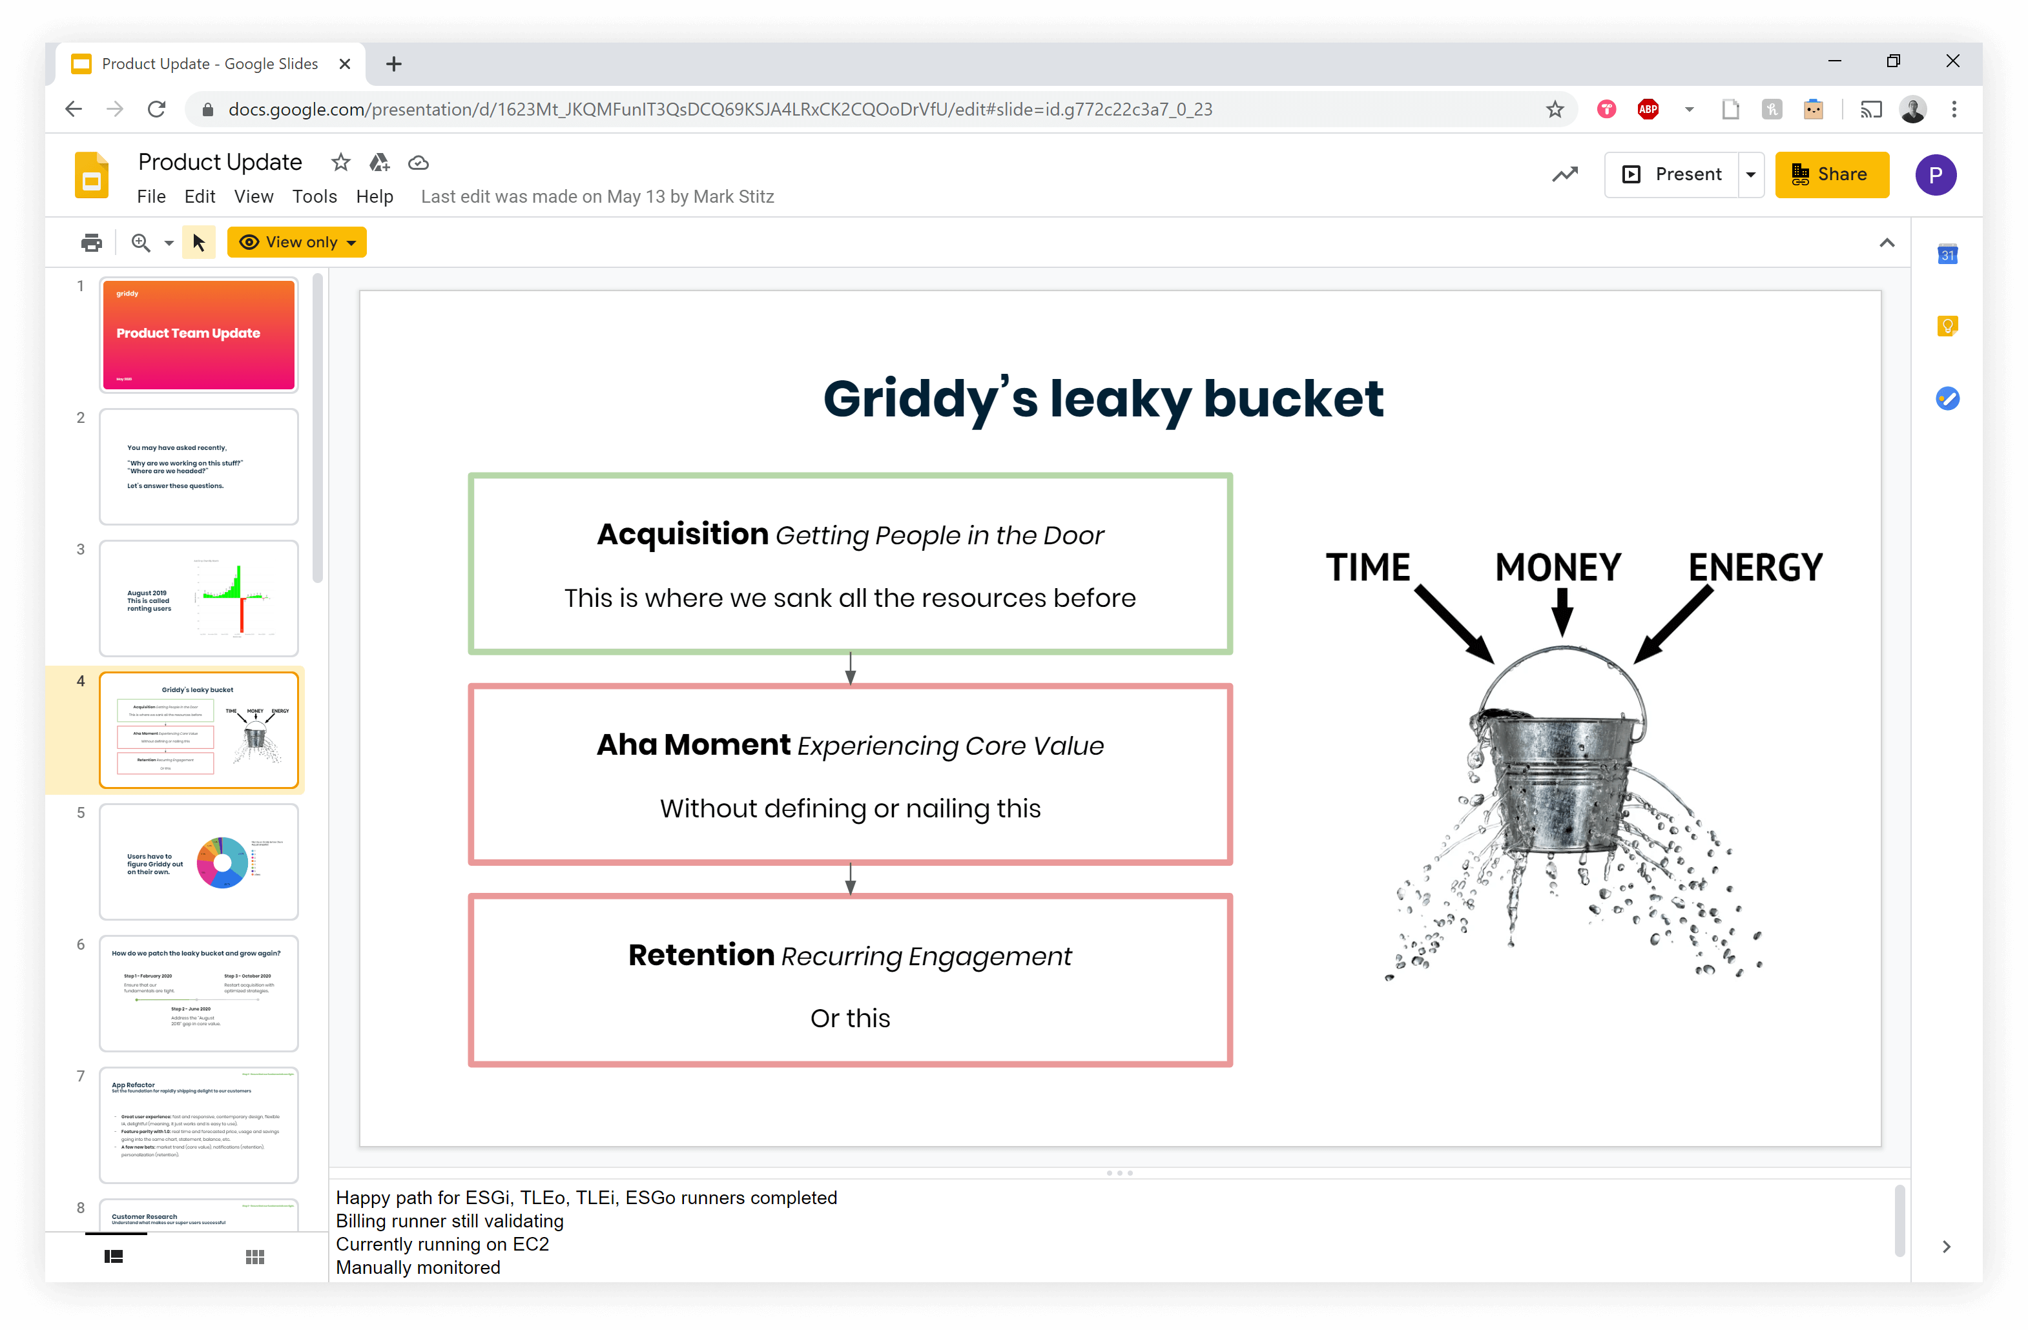The image size is (2028, 1330).
Task: Click the Aha Moment box on slide
Action: click(849, 775)
